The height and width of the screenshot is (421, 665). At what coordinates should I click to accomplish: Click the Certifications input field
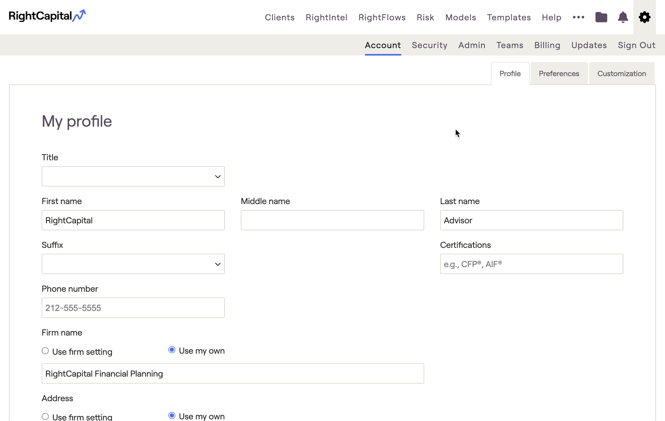tap(531, 264)
